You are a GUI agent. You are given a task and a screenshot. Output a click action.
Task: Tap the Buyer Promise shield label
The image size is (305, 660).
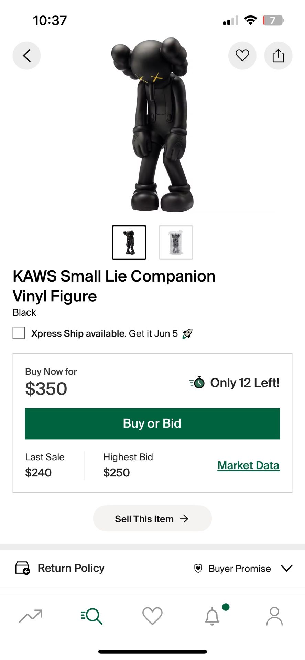pos(233,569)
